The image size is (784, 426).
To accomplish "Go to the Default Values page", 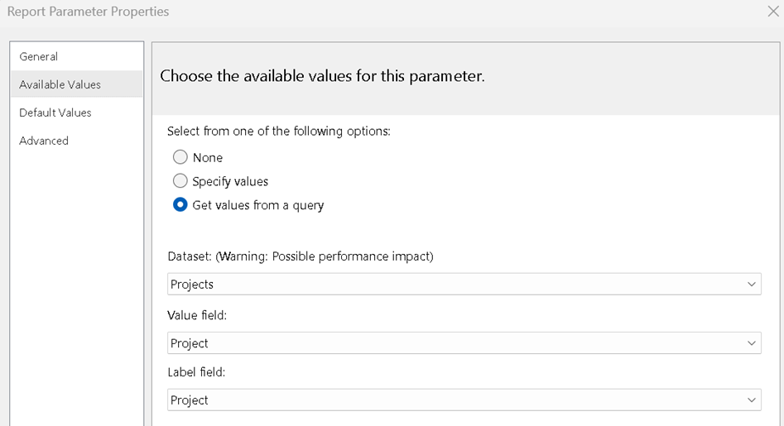I will 55,112.
